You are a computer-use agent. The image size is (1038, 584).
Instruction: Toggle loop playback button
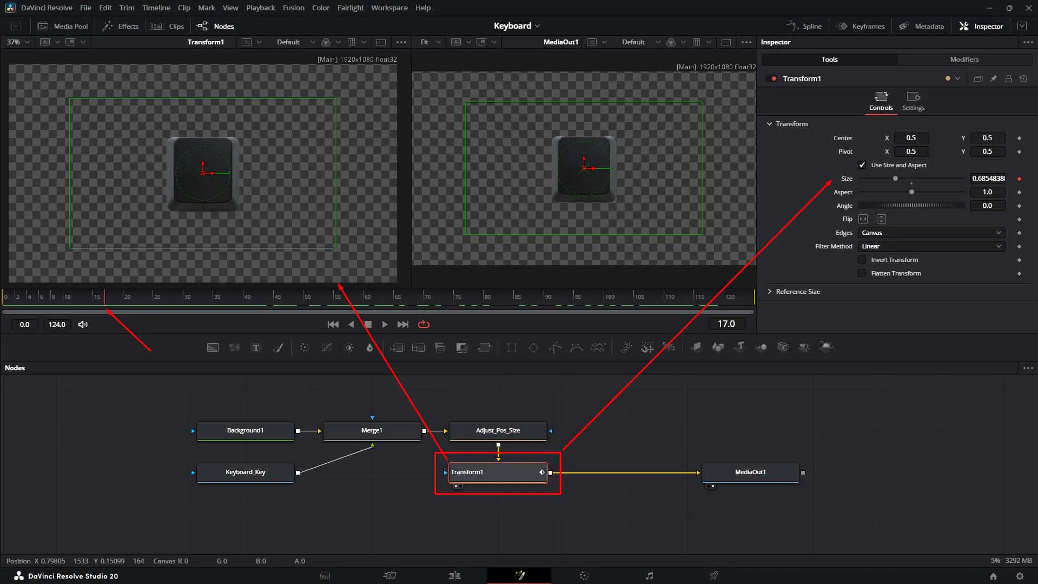click(424, 325)
